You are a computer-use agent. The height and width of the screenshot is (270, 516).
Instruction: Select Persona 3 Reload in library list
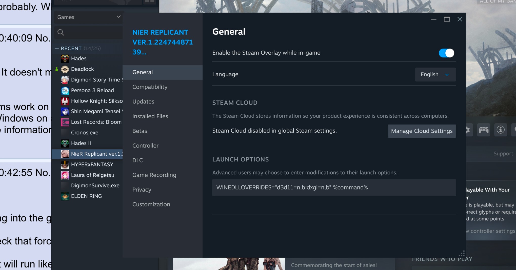click(x=87, y=90)
